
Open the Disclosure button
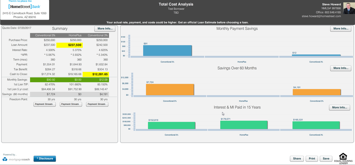(x=45, y=159)
